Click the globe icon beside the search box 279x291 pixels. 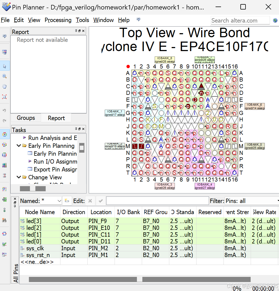275,20
